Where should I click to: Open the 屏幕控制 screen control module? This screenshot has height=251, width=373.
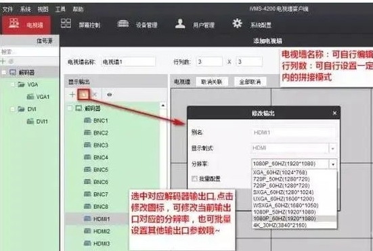click(x=80, y=24)
